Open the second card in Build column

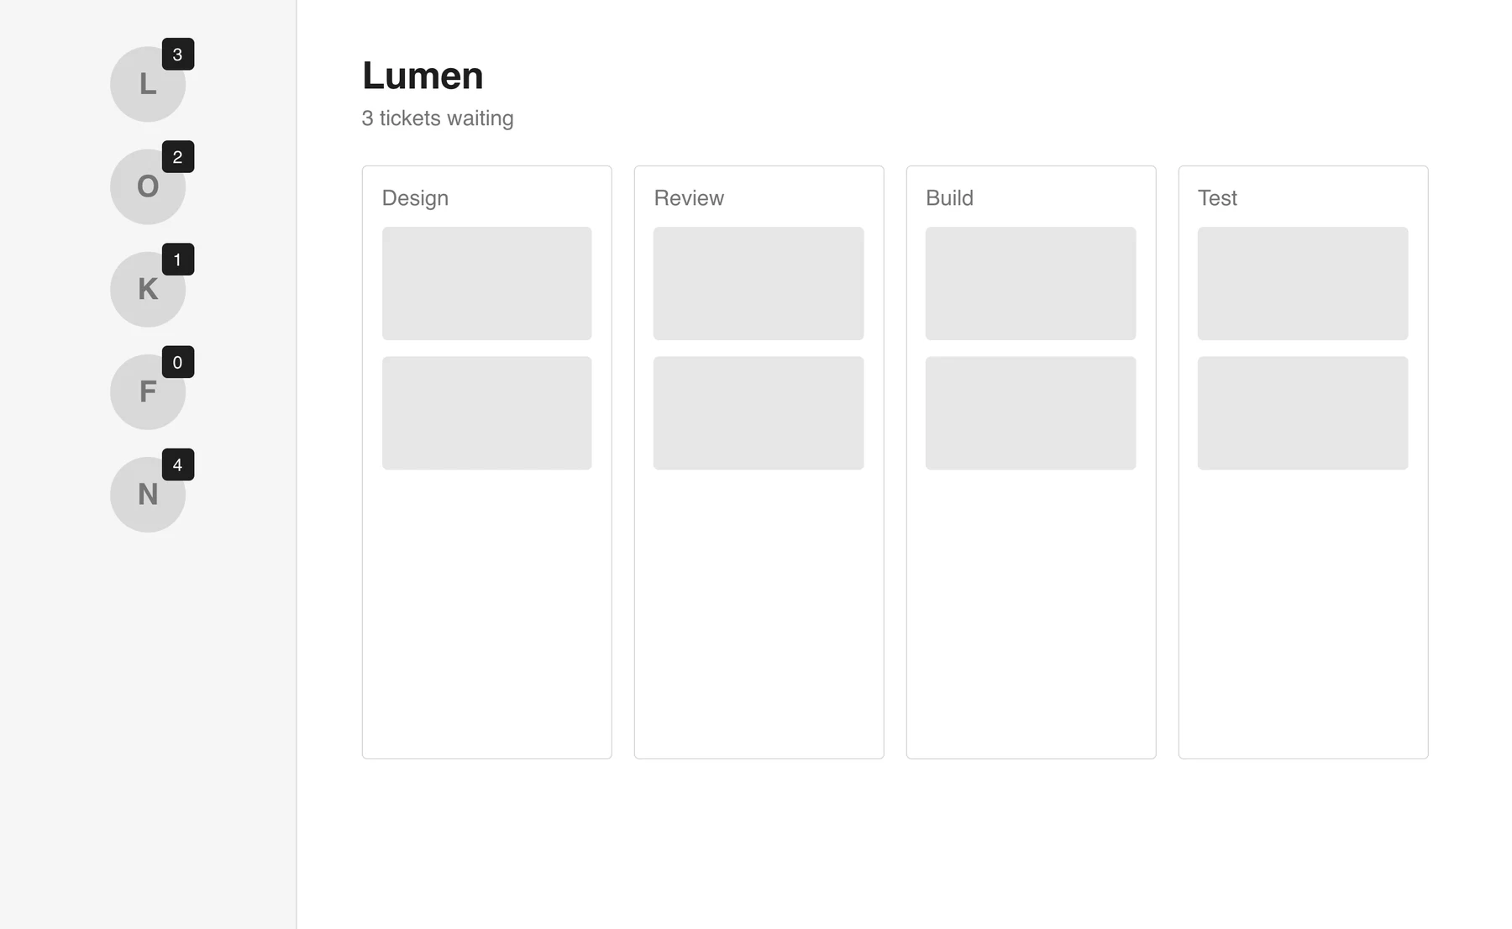[x=1031, y=413]
